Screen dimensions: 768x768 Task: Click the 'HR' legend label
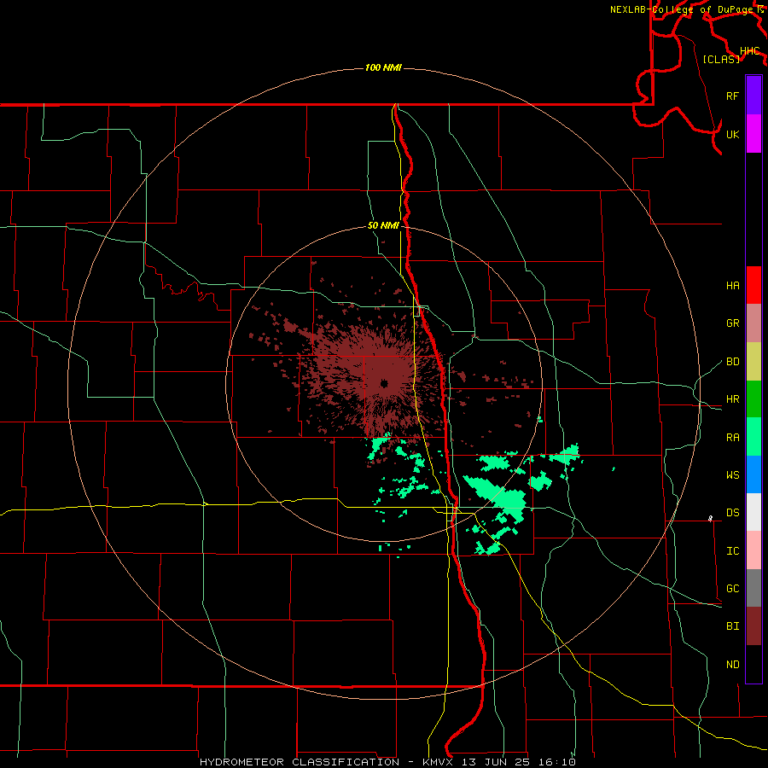(x=732, y=399)
